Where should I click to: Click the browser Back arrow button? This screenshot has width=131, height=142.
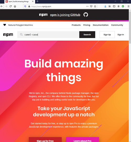pyautogui.click(x=2, y=6)
